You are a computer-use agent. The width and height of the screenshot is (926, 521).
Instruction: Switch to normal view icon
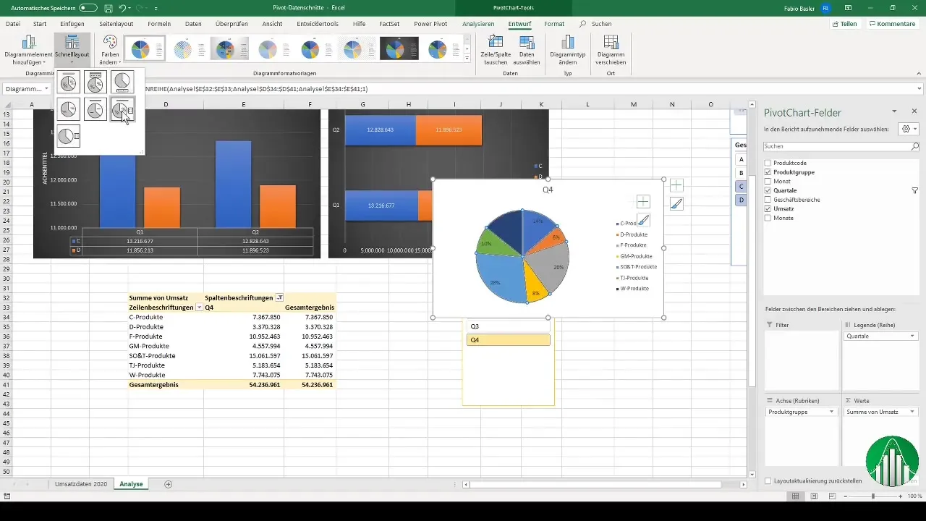pyautogui.click(x=795, y=496)
